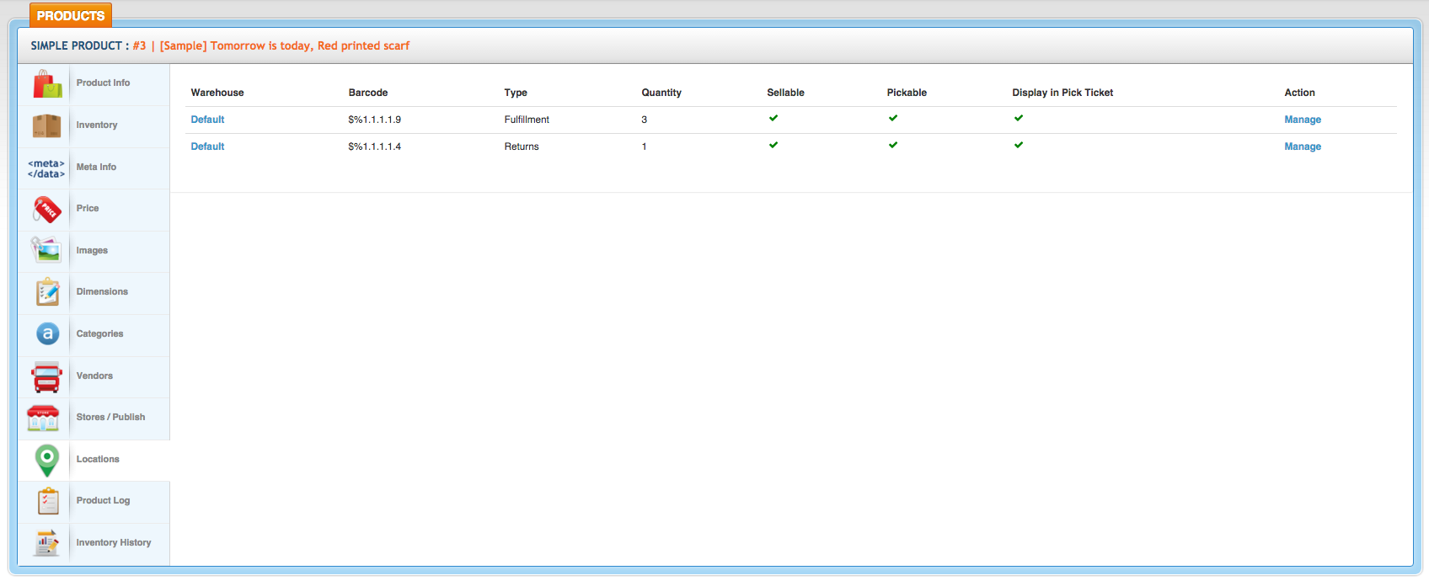View the Inventory History tab label
Image resolution: width=1429 pixels, height=581 pixels.
[114, 542]
